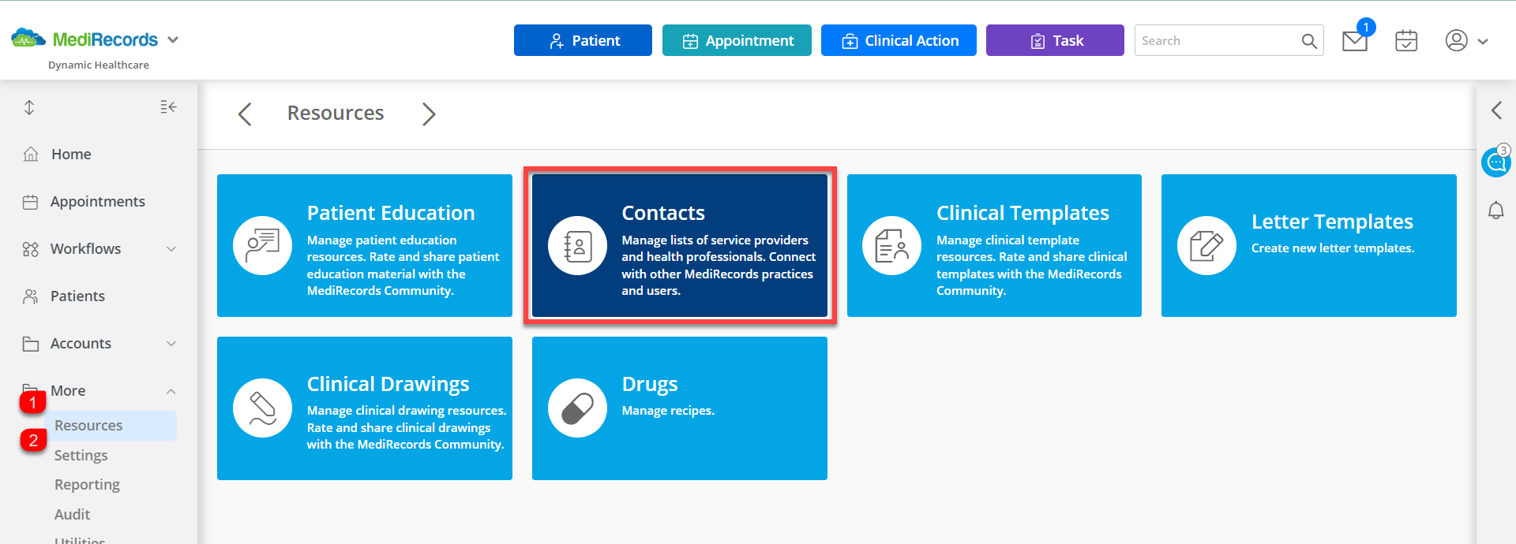Click the Accounts folder sidebar icon
Viewport: 1516px width, 544px height.
pyautogui.click(x=31, y=344)
